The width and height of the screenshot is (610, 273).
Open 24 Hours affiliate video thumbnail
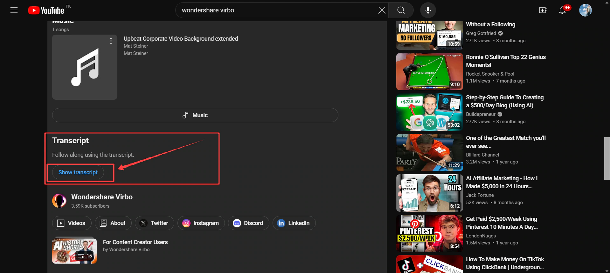coord(429,193)
